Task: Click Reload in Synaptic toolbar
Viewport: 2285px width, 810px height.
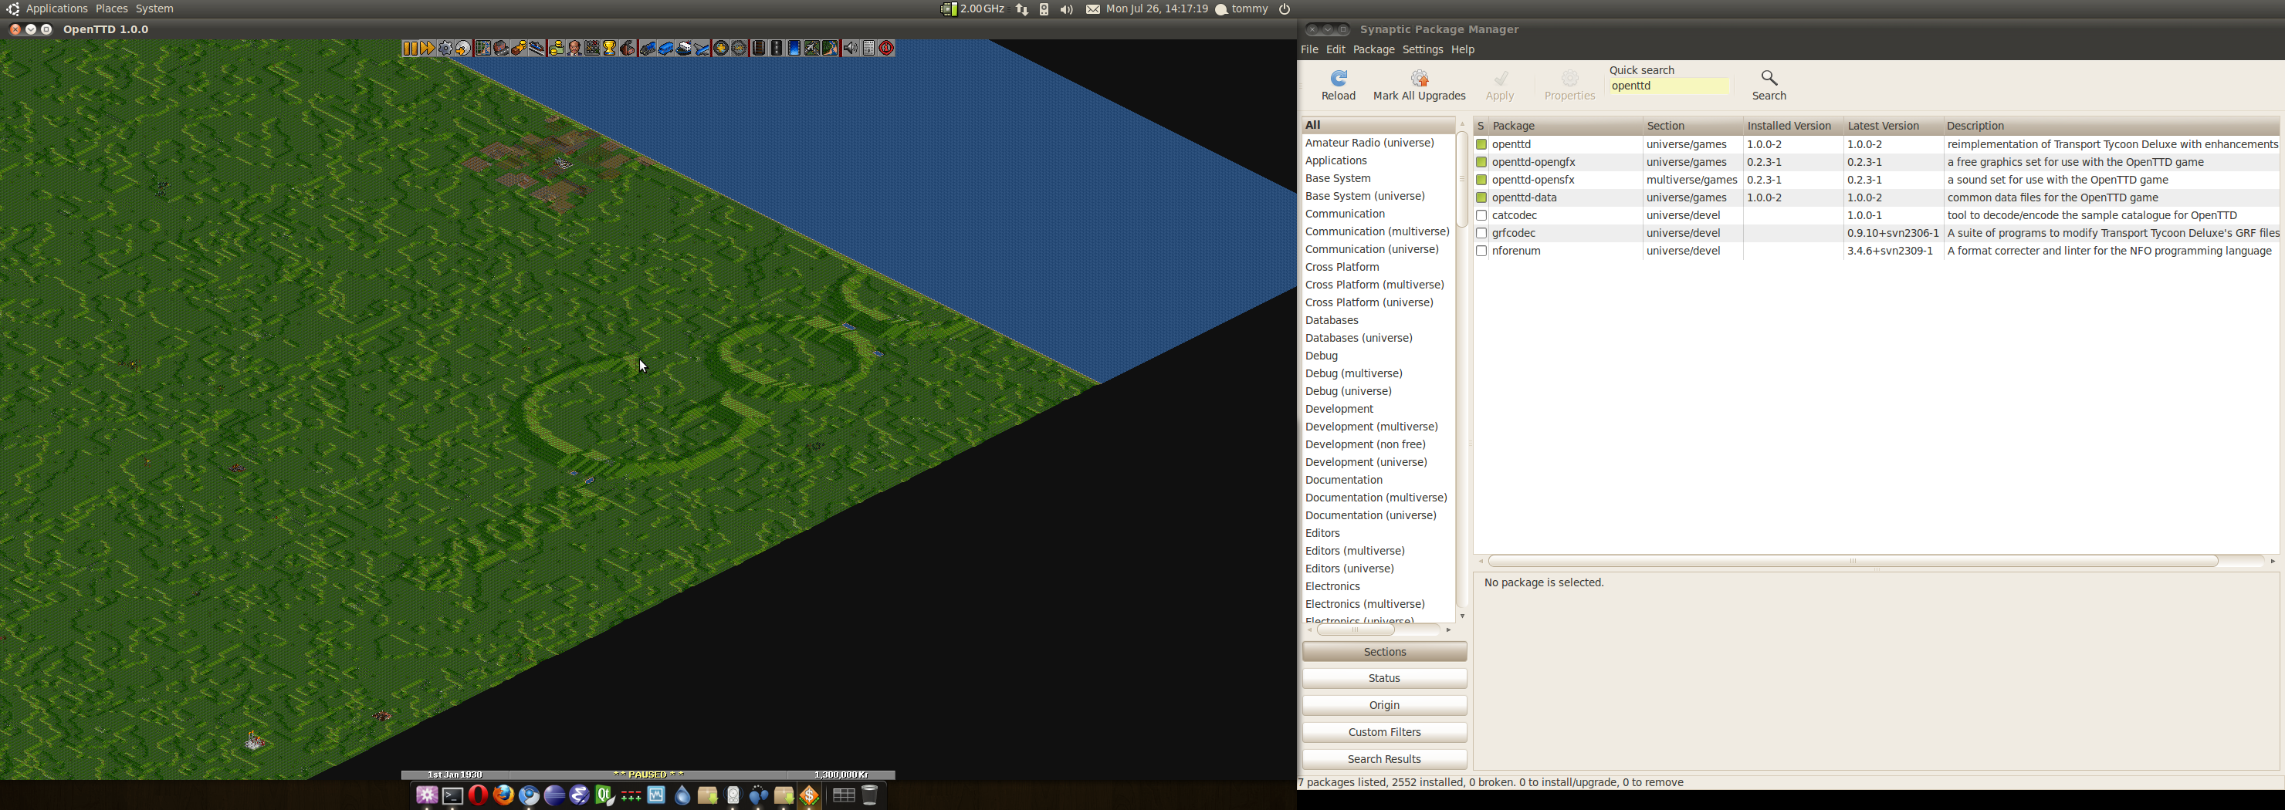Action: [x=1339, y=85]
